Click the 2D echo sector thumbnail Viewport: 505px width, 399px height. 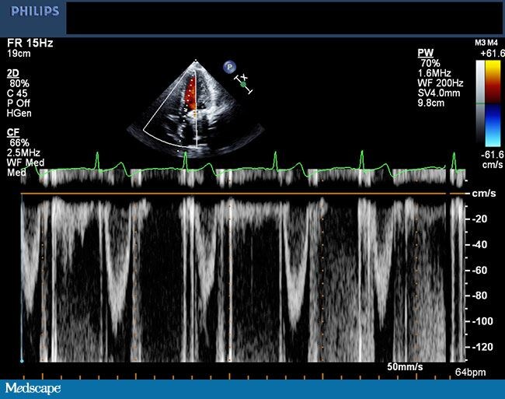tap(196, 108)
